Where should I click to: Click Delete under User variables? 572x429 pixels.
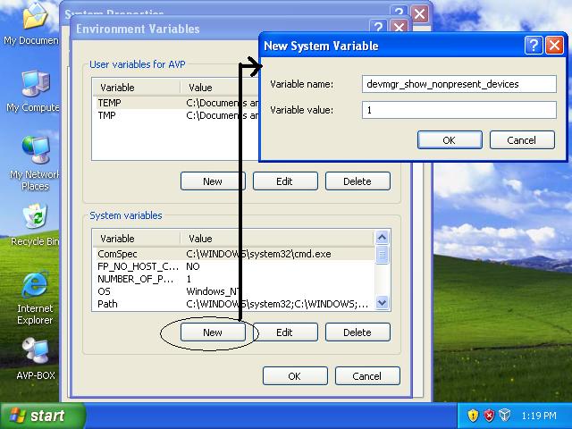(x=357, y=181)
